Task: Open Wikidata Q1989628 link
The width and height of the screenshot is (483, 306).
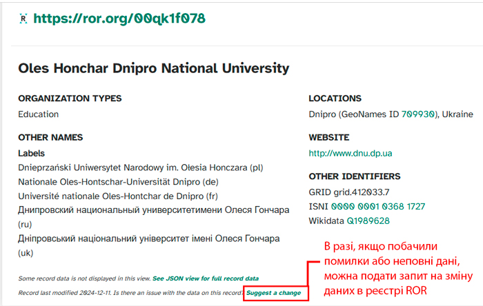Action: tap(368, 221)
